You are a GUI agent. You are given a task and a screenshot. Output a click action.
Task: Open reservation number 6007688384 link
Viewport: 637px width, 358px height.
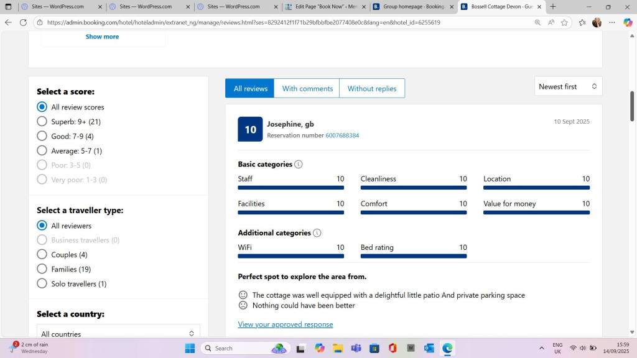(x=342, y=135)
